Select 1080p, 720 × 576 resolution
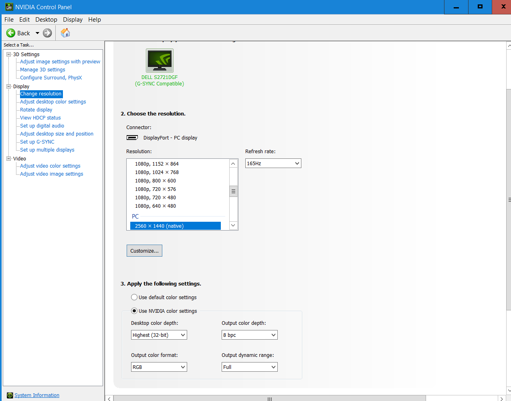This screenshot has width=511, height=401. point(156,189)
